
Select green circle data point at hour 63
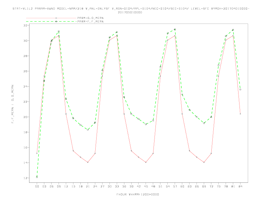[190, 110]
